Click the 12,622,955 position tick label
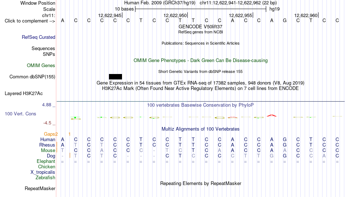 click(240, 15)
